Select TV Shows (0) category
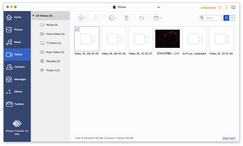 [x=50, y=43]
